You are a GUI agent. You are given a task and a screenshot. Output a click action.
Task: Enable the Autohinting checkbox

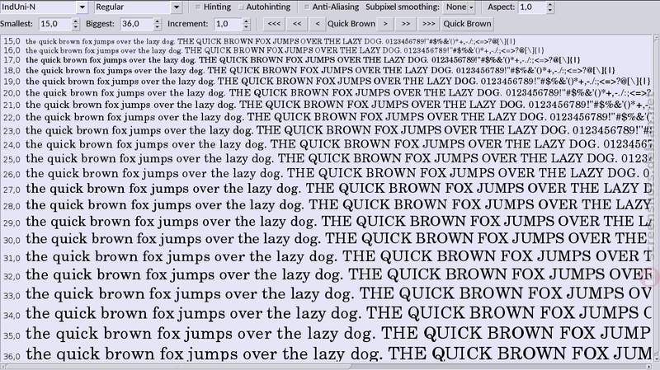(x=241, y=7)
